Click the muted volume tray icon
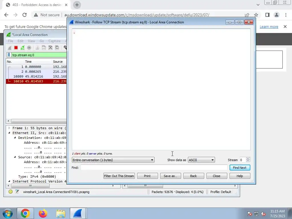This screenshot has height=219, width=292. (263, 214)
